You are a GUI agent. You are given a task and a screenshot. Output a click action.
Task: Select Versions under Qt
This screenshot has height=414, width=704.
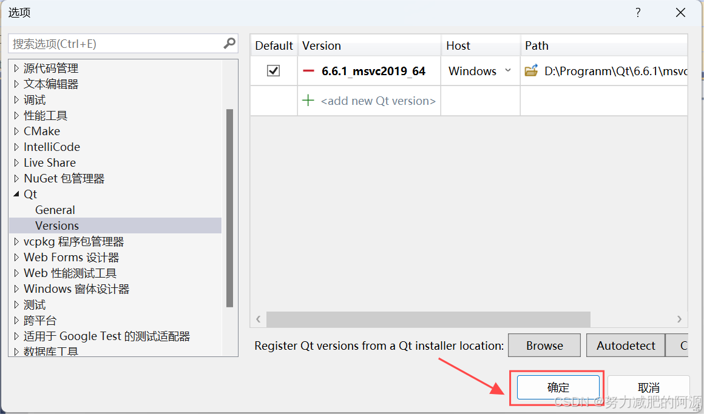pos(57,225)
